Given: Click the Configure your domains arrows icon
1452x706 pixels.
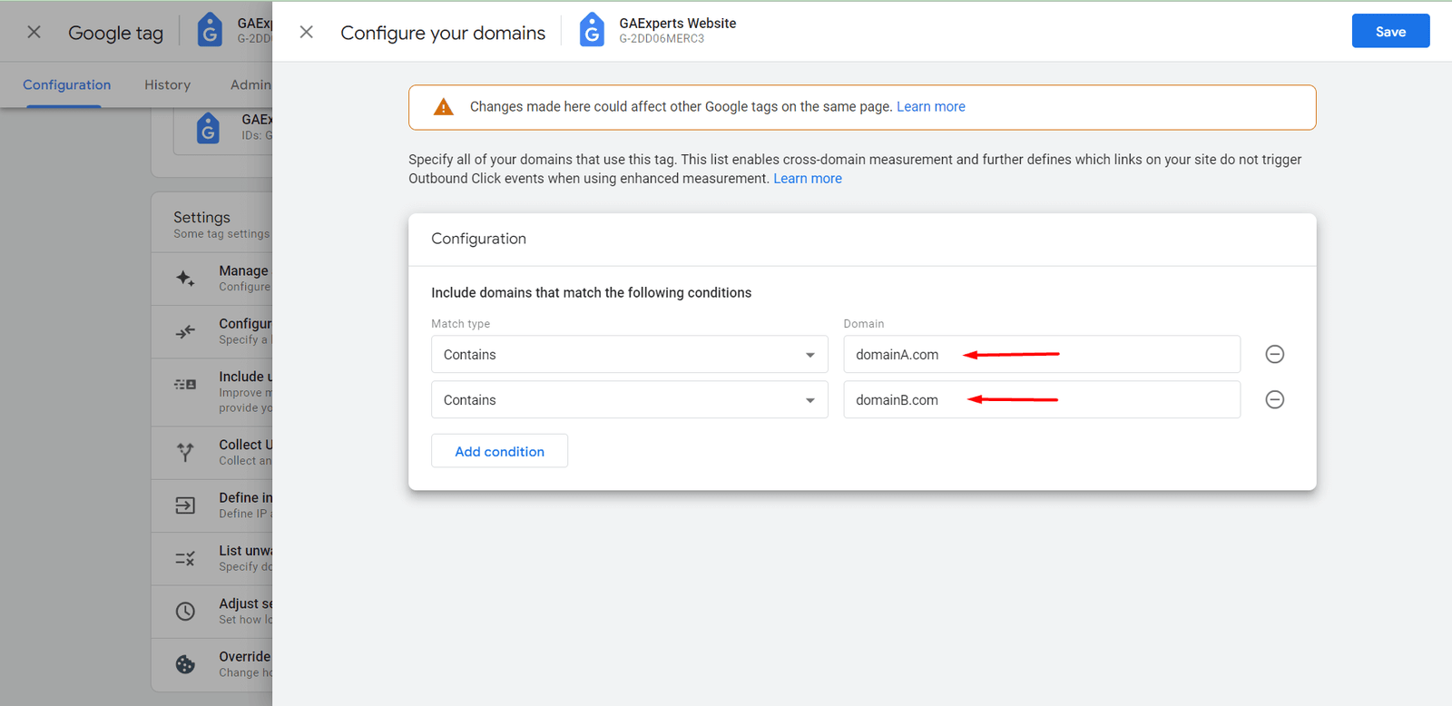Looking at the screenshot, I should (x=184, y=331).
